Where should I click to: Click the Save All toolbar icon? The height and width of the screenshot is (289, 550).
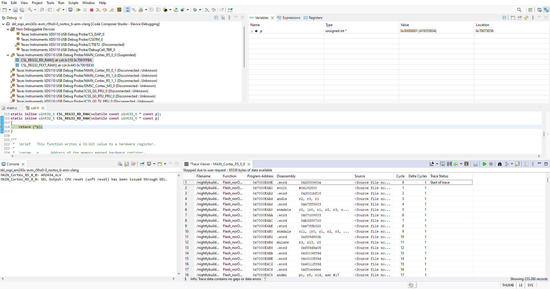(x=22, y=10)
